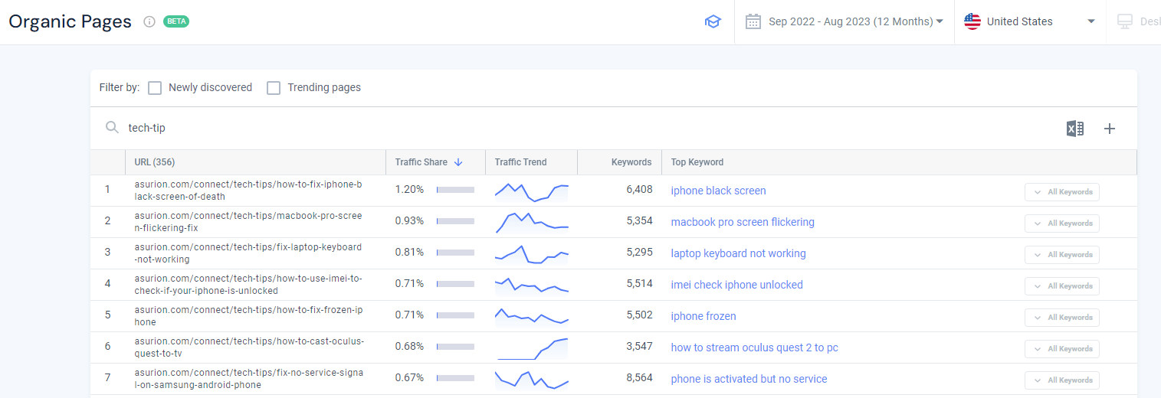Open URL fix-no-service-signal-on-samsung-android-phone
The image size is (1161, 398).
coord(248,379)
